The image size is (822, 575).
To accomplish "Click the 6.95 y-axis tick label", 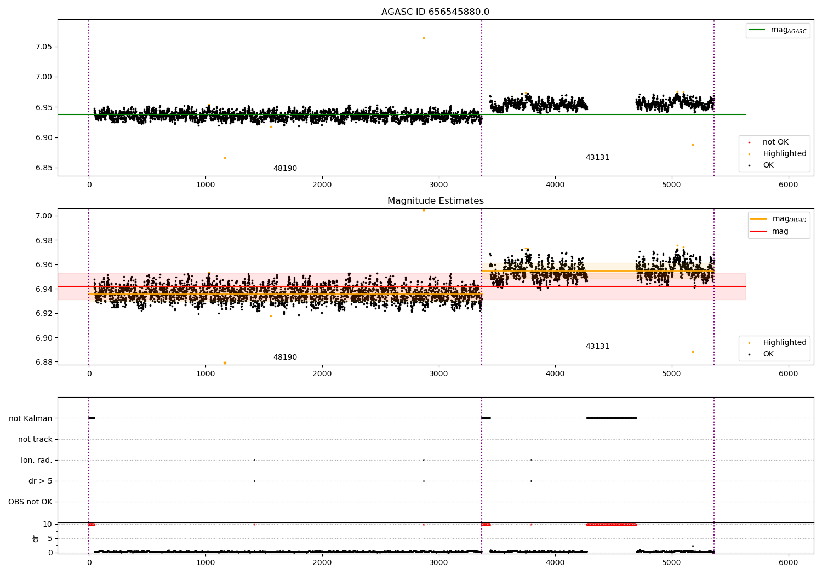I will coord(44,107).
